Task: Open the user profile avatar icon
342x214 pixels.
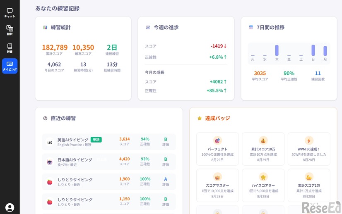Action: tap(10, 207)
